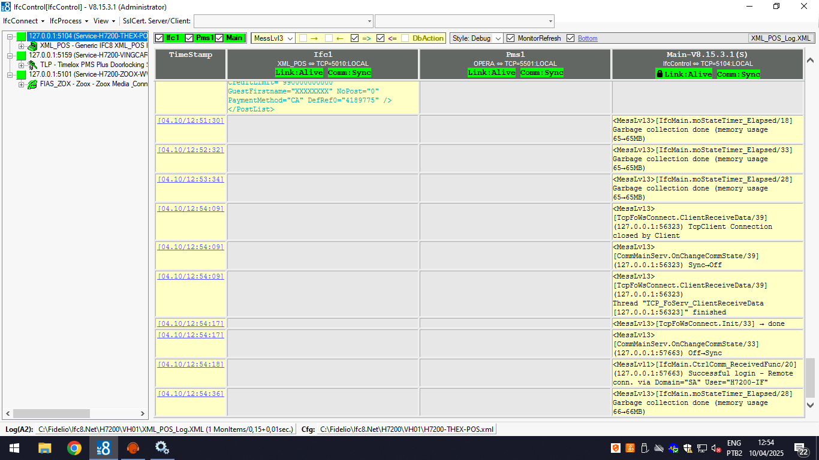Disable the MonitorRefresh checkbox
The width and height of the screenshot is (819, 460).
click(510, 38)
